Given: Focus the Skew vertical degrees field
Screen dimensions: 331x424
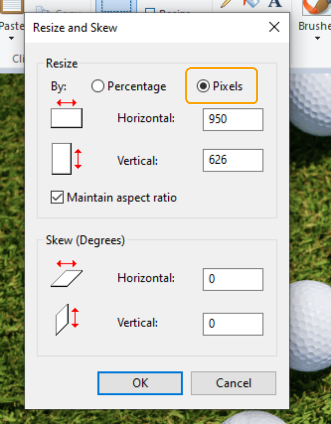Looking at the screenshot, I should click(233, 324).
